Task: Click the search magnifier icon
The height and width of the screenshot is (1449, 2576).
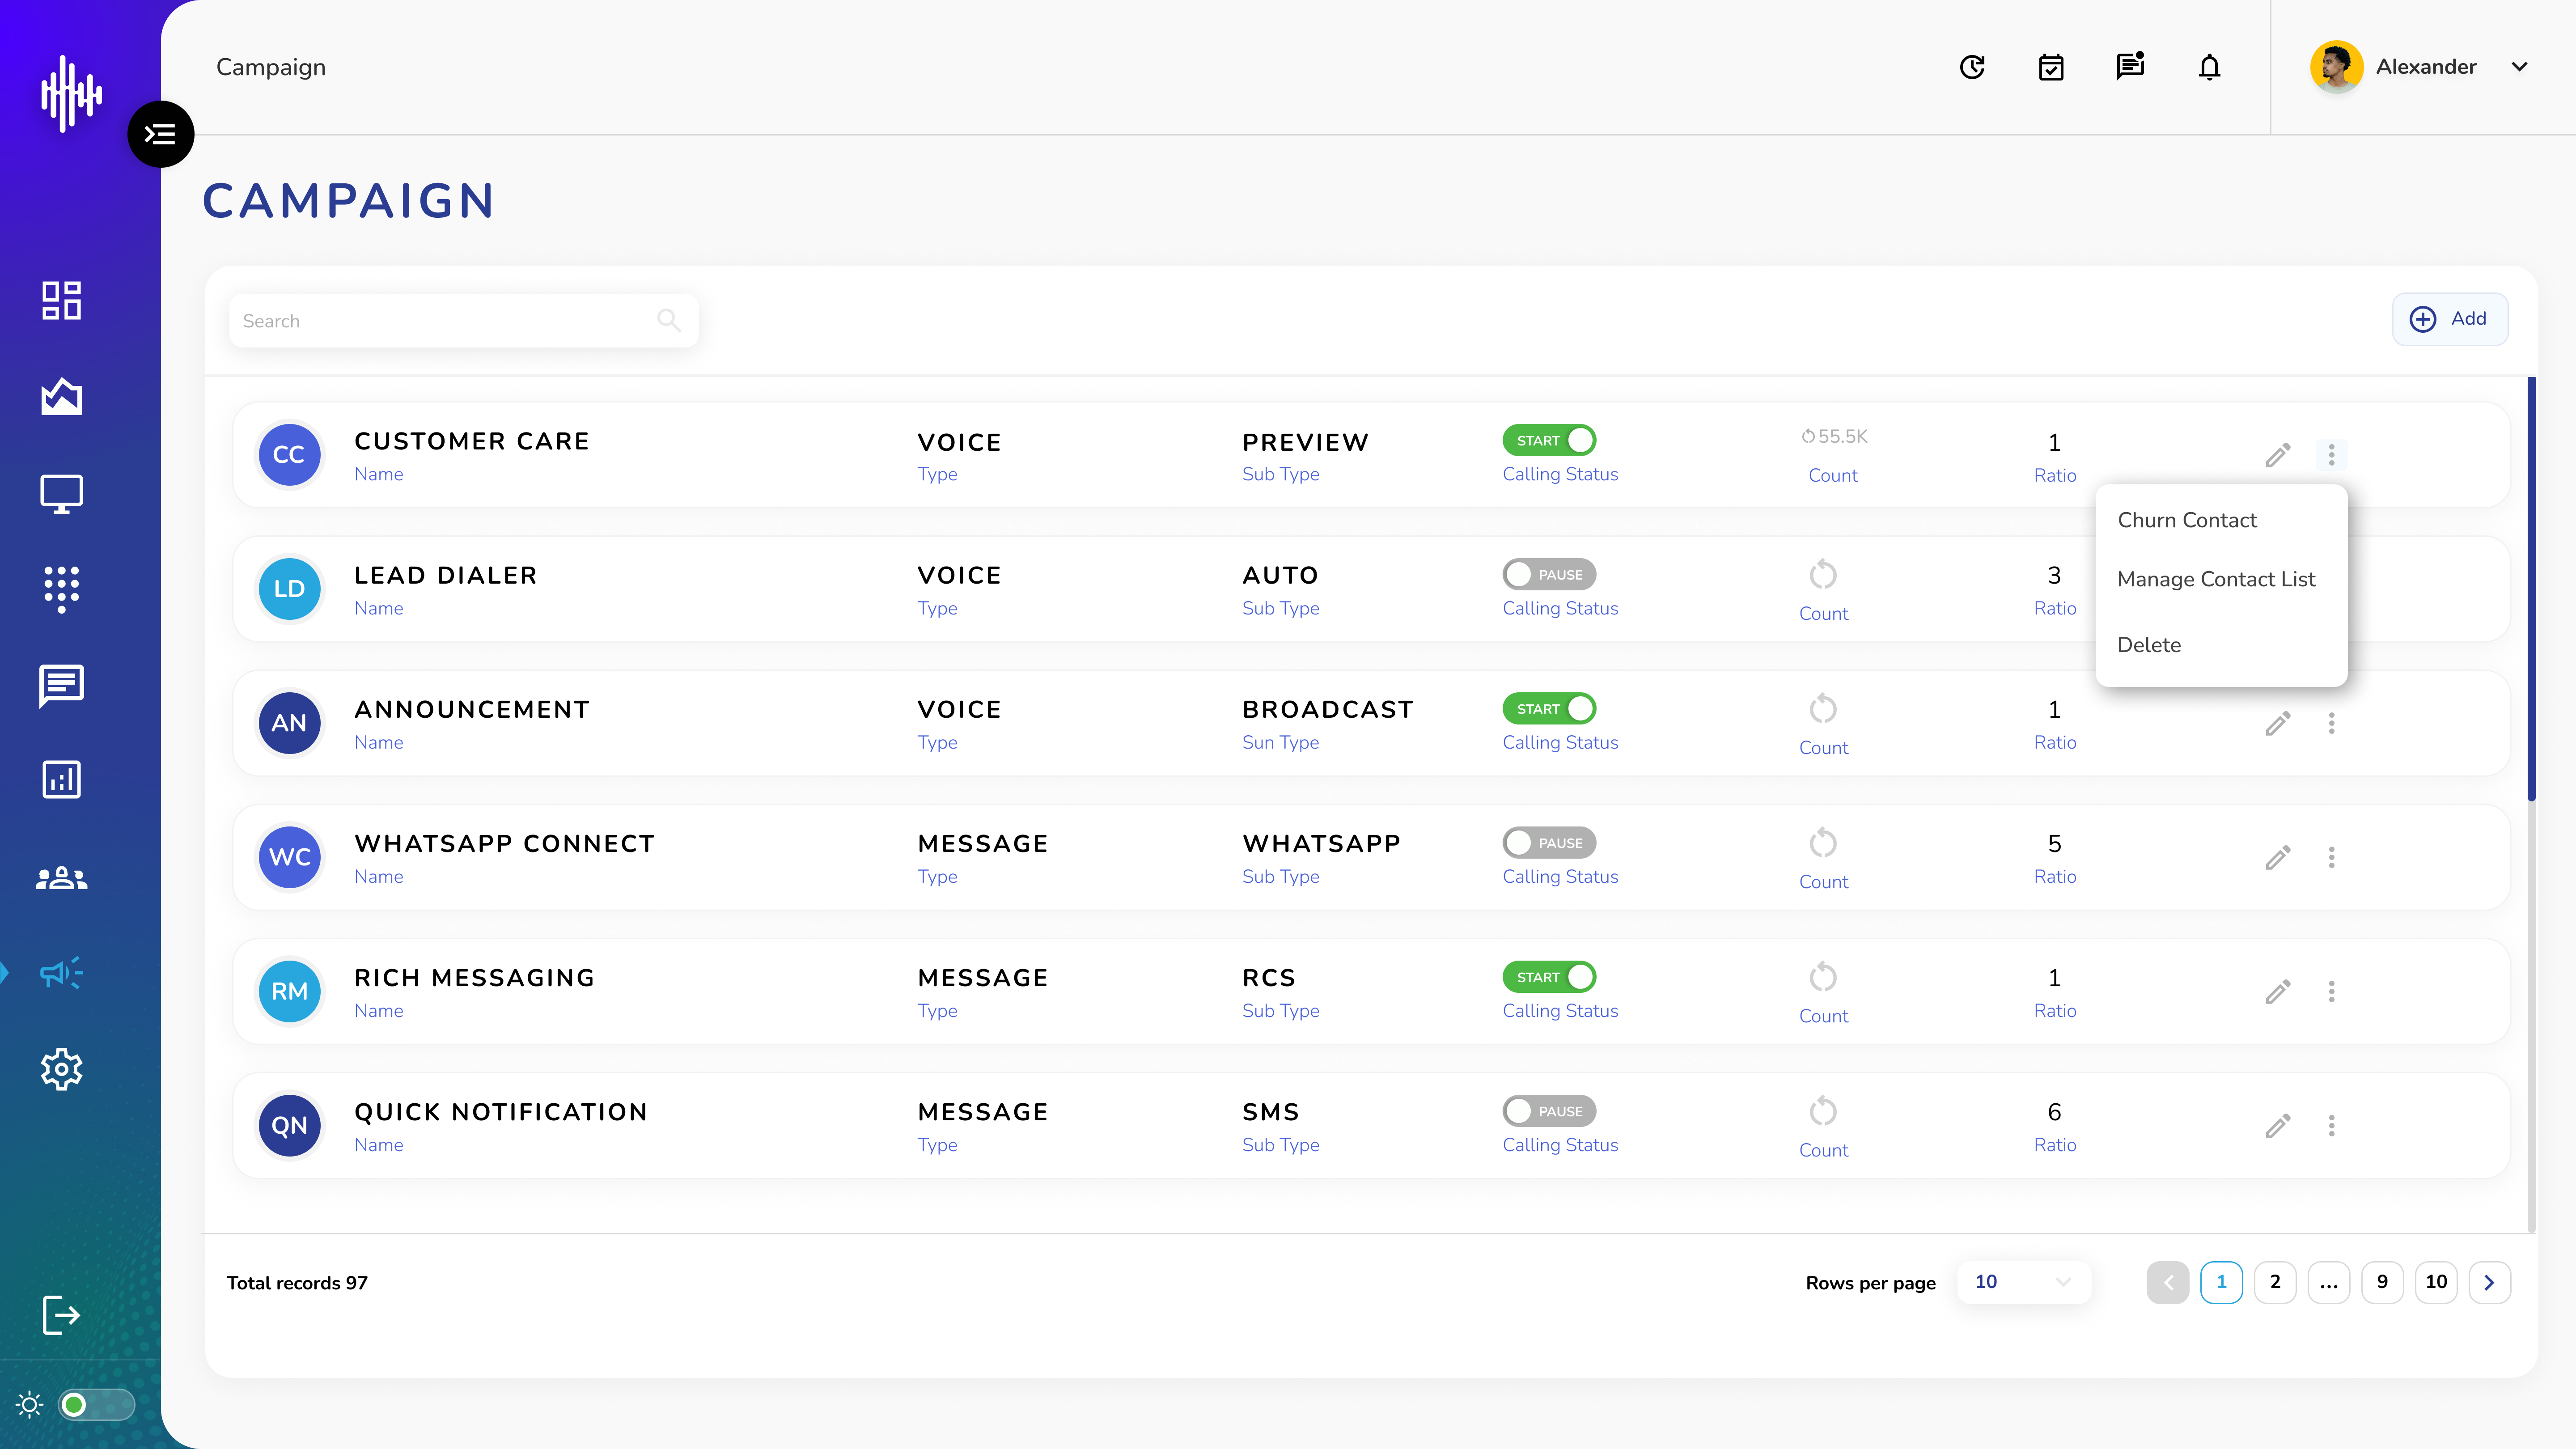Action: (669, 320)
